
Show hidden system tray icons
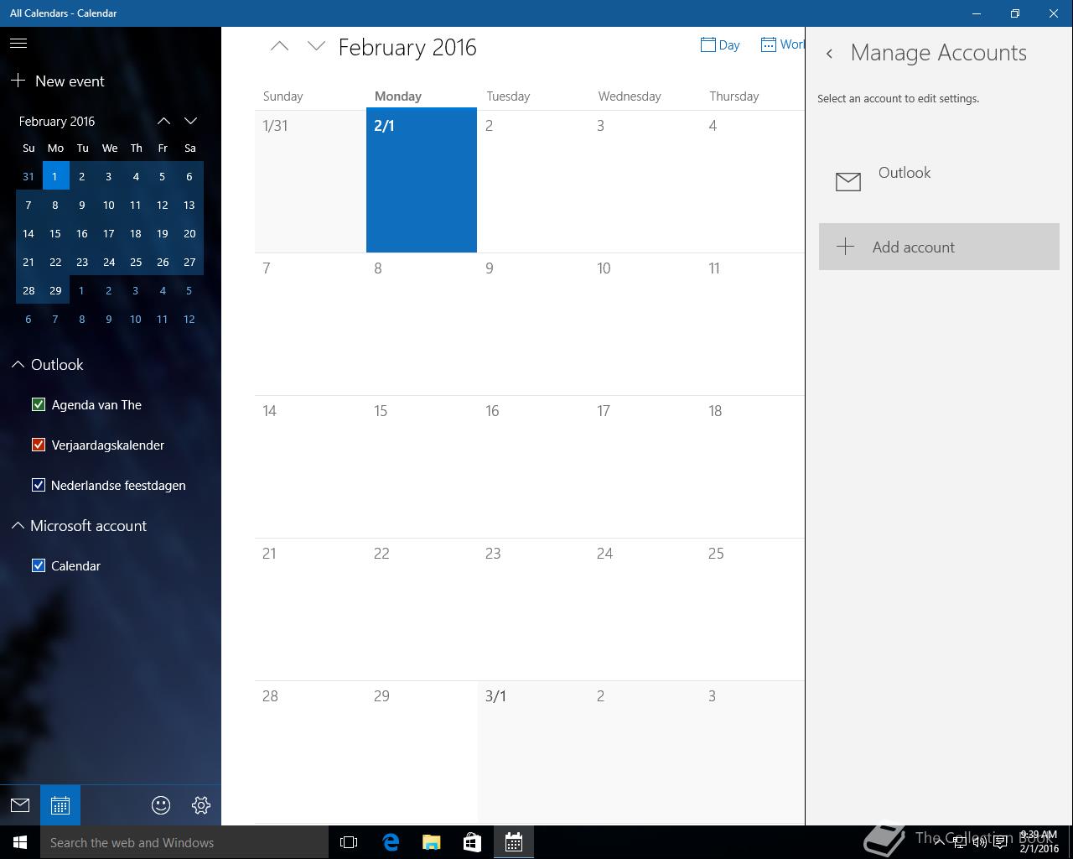(x=940, y=842)
